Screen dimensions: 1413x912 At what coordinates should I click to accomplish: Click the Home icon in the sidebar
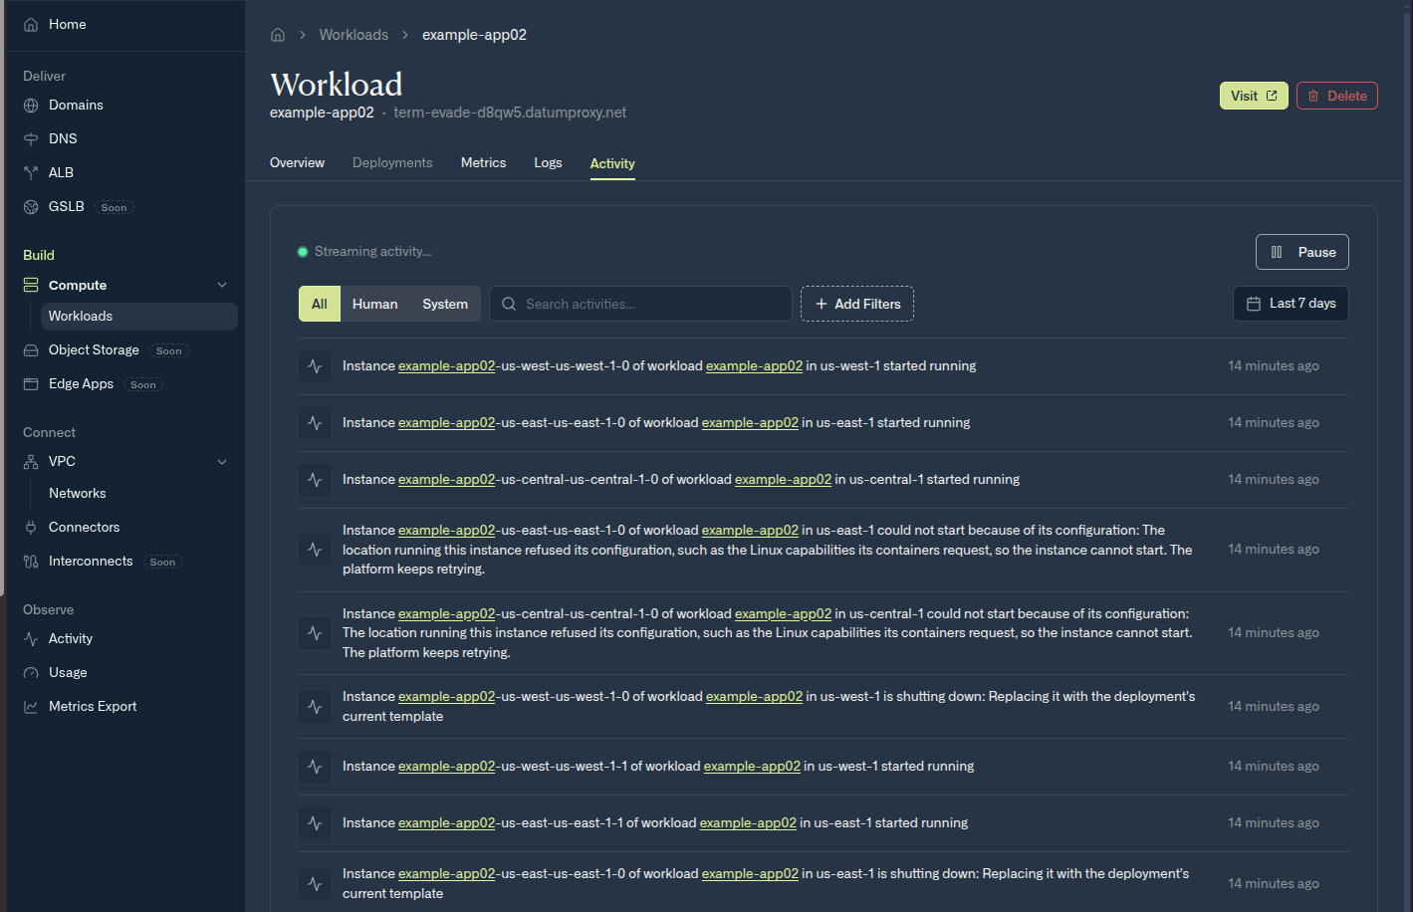point(31,25)
